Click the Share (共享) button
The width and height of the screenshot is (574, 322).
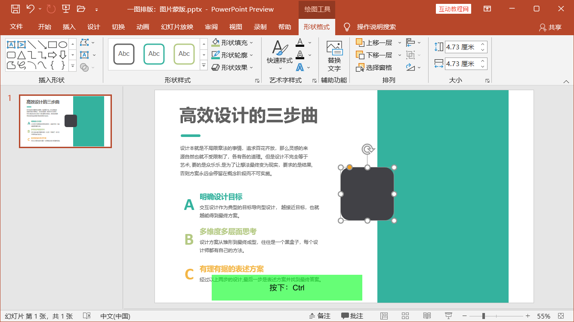[x=550, y=27]
